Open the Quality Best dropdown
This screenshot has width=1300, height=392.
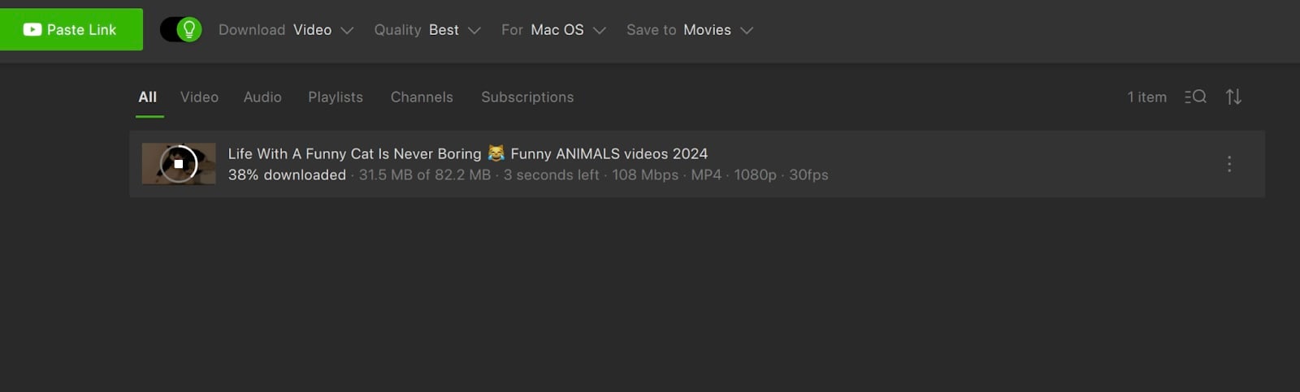point(427,30)
